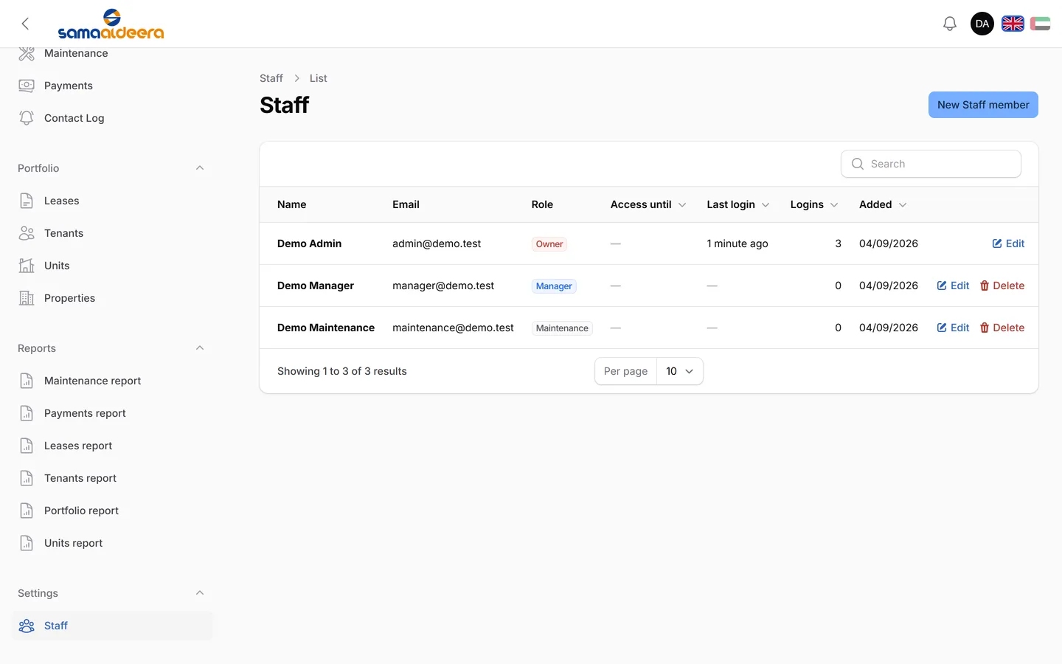Edit the Demo Admin row
The width and height of the screenshot is (1062, 664).
(x=1008, y=243)
